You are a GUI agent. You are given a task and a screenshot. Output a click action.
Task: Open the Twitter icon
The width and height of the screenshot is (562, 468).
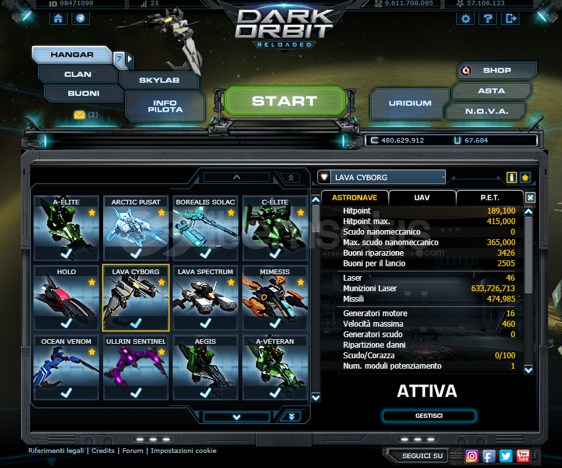tap(506, 456)
